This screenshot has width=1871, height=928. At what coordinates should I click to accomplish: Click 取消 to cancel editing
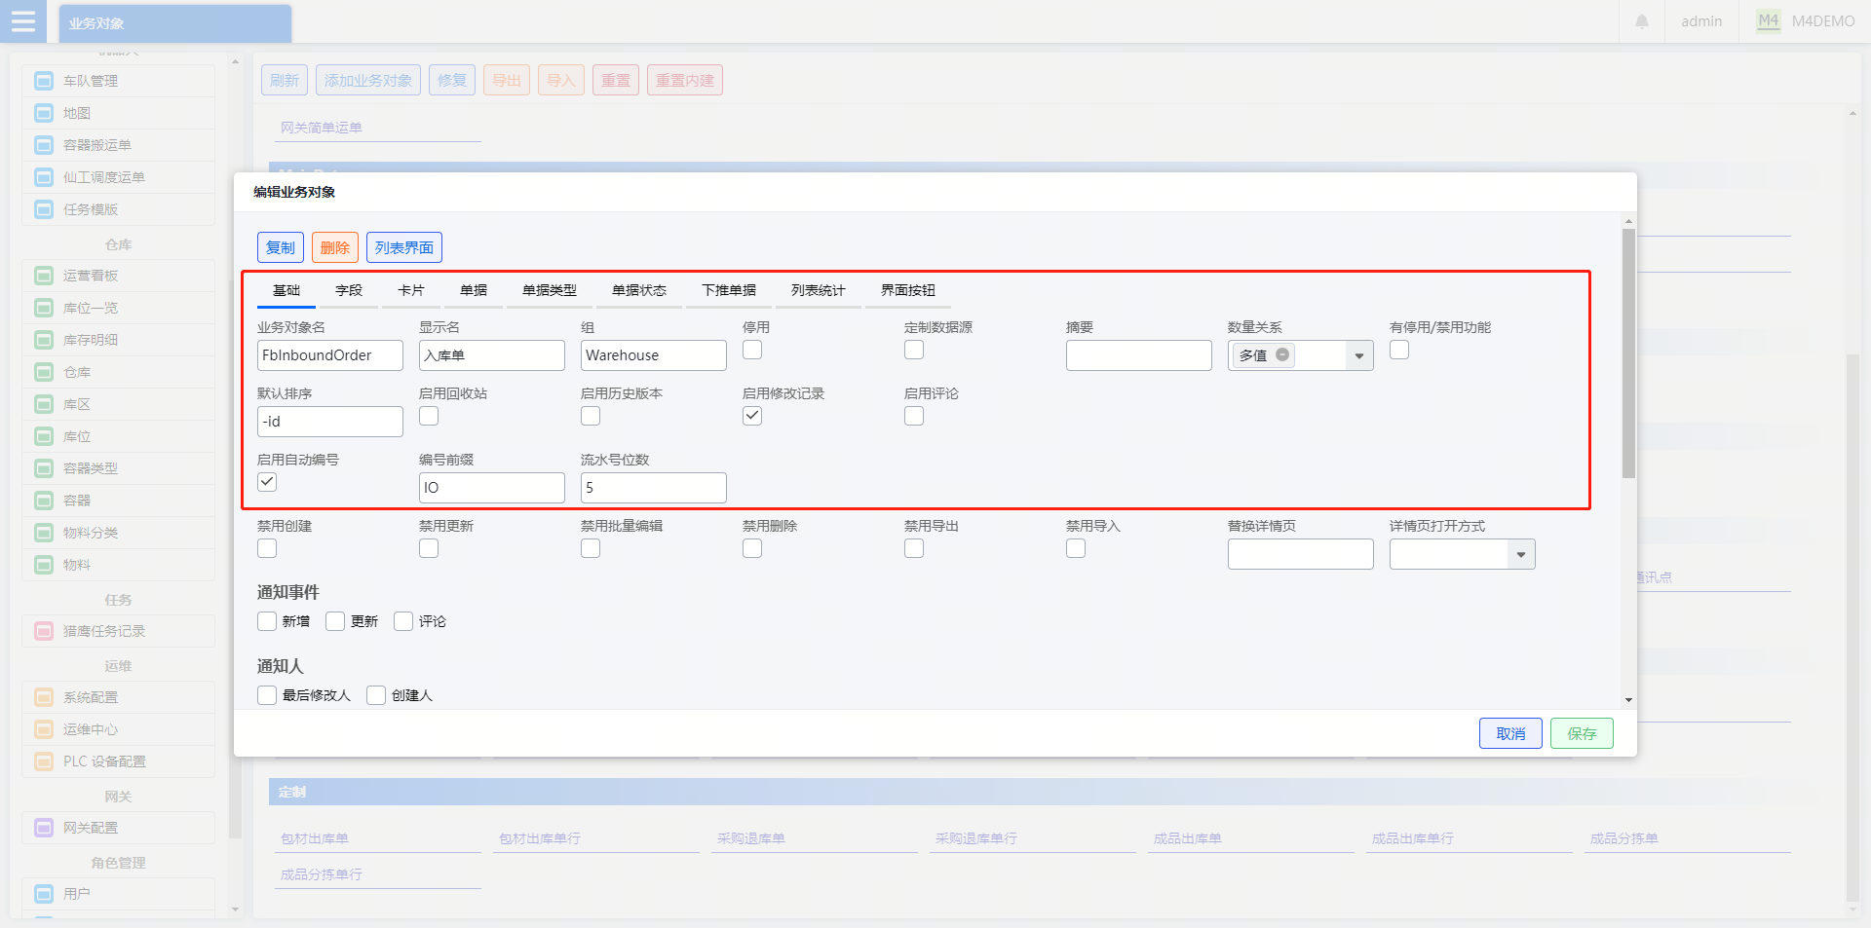pos(1510,733)
